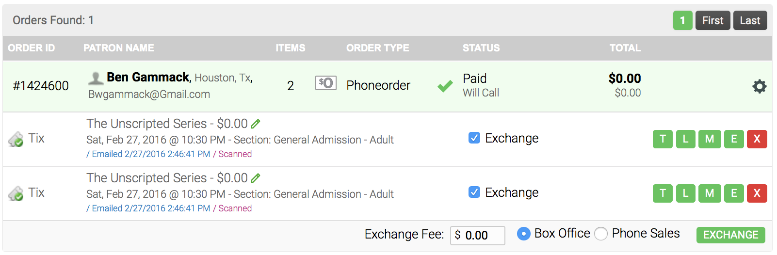
Task: Click the $0 payment icon next to Phoneorder
Action: click(x=325, y=83)
